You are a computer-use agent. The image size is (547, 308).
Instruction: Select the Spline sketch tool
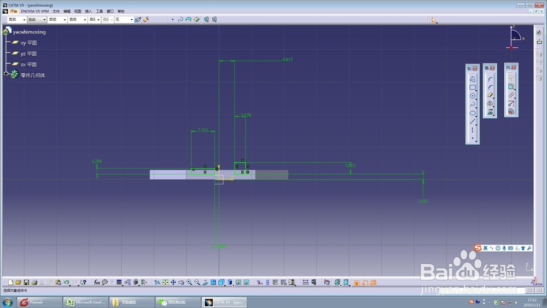473,104
